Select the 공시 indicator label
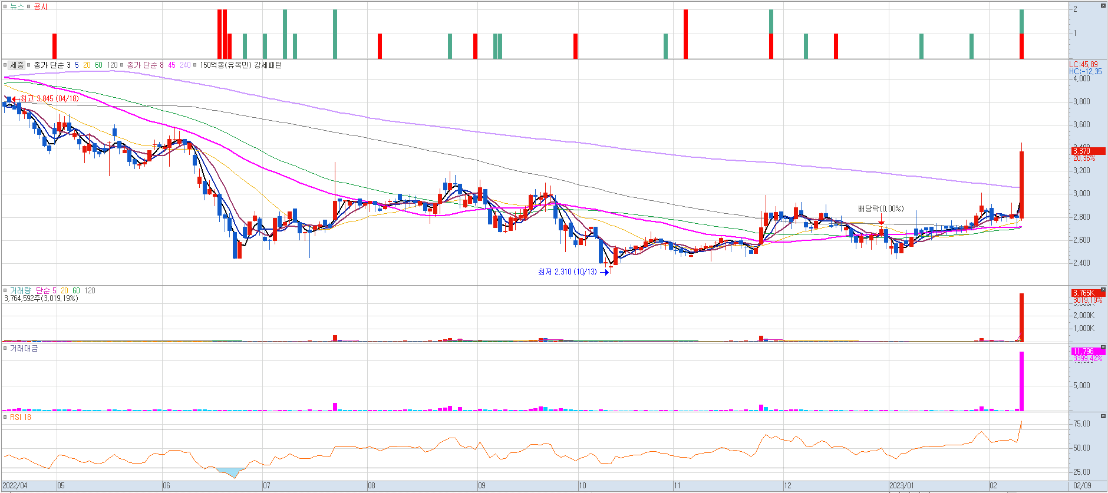The image size is (1108, 493). [x=40, y=6]
